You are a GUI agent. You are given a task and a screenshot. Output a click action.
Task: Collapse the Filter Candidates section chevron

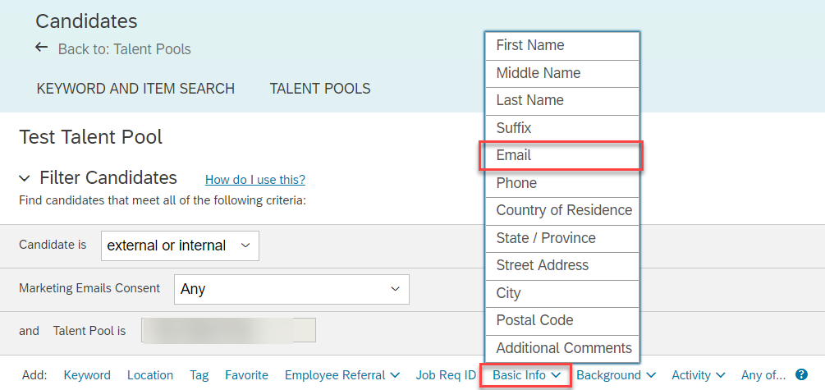tap(25, 179)
